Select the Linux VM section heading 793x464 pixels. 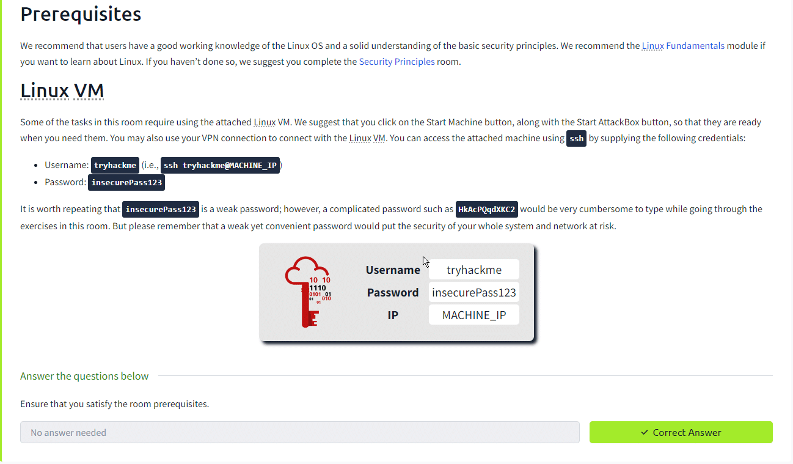[62, 90]
